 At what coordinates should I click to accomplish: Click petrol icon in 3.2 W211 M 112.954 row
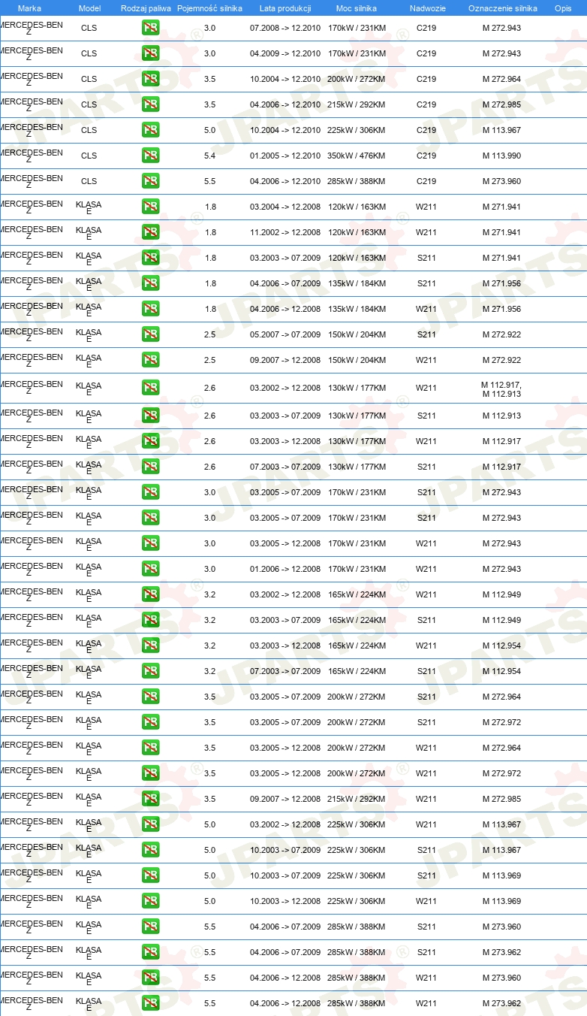[150, 646]
